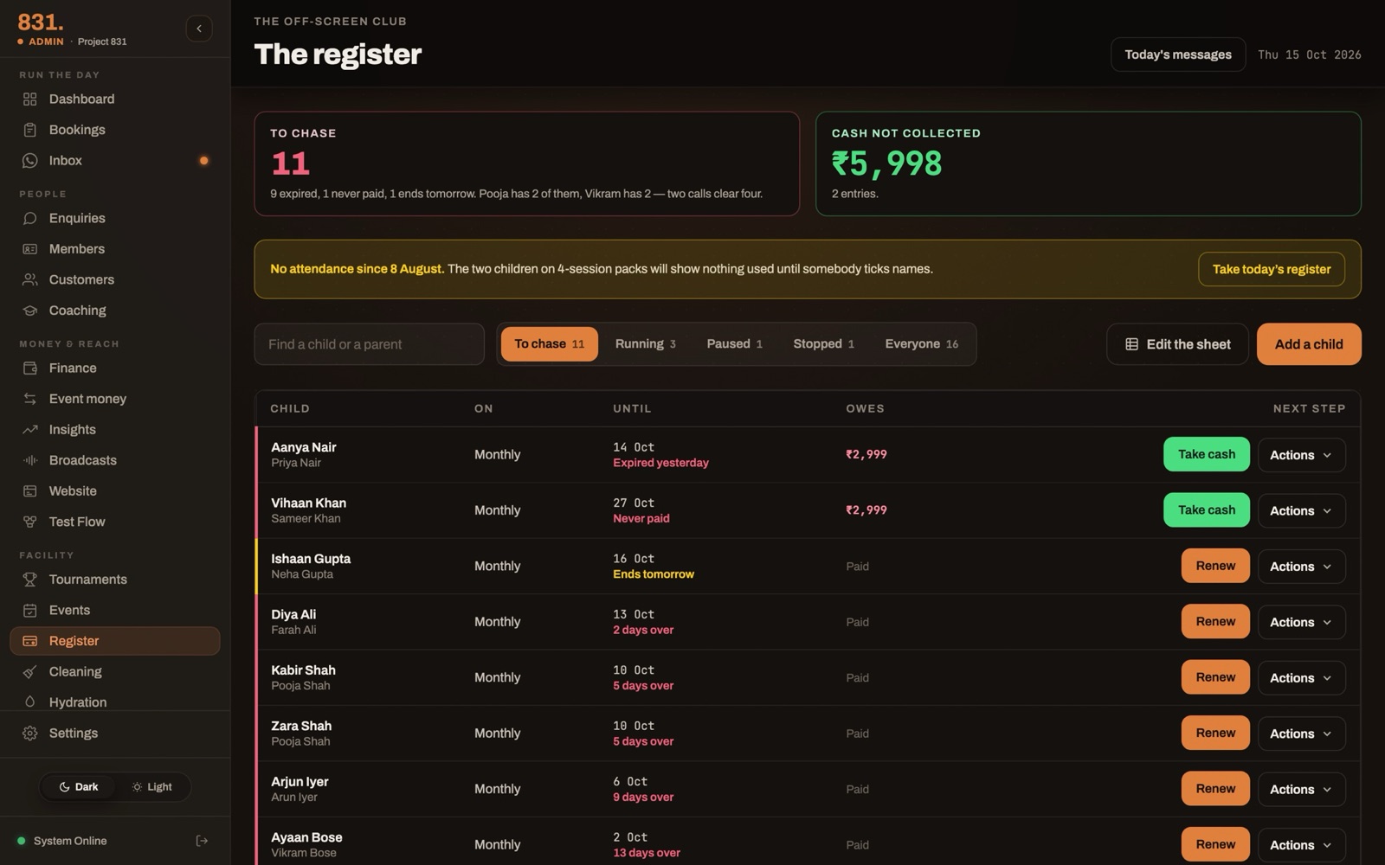Renew Zara Shah's membership
The height and width of the screenshot is (865, 1385).
1215,733
